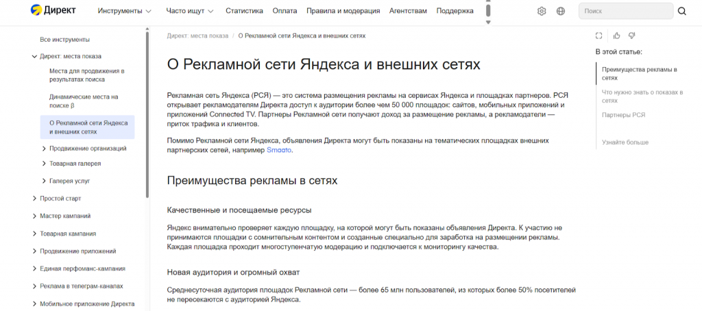Screen dimensions: 702x311
Task: Open Правила и модерация menu item
Action: pos(343,11)
